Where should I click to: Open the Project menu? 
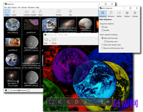[14, 7]
